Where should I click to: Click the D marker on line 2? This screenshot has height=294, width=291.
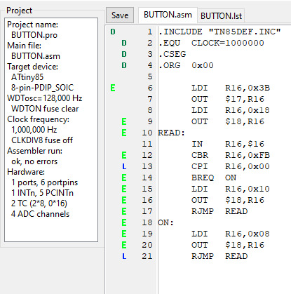click(124, 43)
